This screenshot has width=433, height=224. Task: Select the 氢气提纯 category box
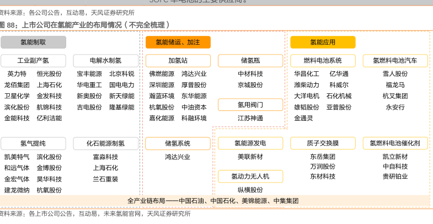pos(34,143)
